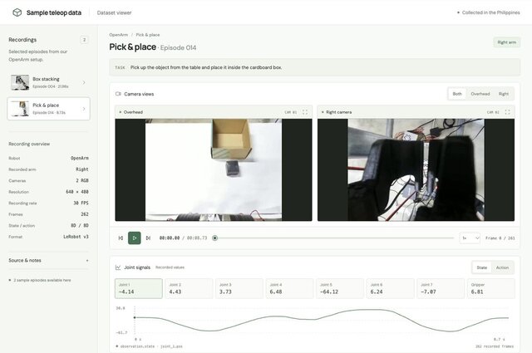Click the OpenArm breadcrumb link
Screen dimensions: 532x353
(x=118, y=35)
